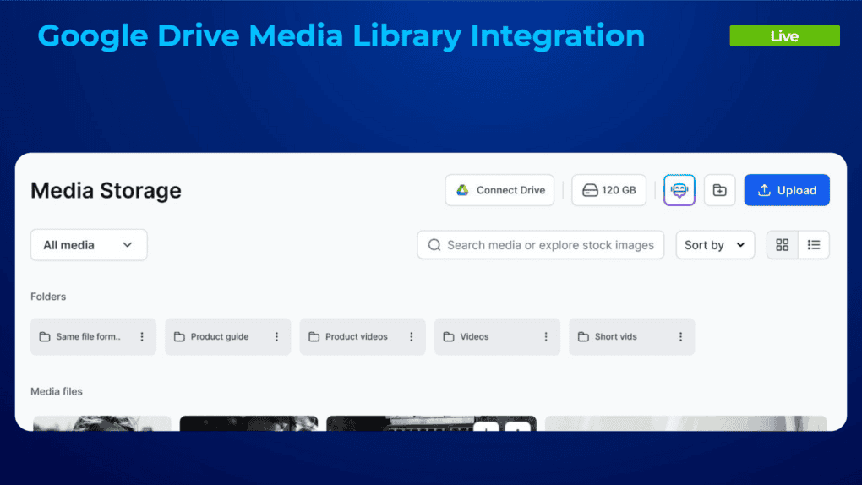Expand the All media dropdown
862x485 pixels.
coord(89,245)
